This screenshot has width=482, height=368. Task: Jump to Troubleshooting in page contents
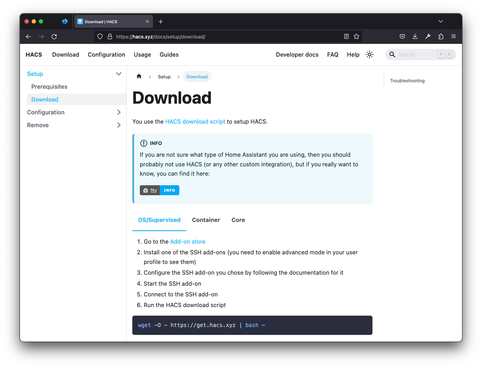click(407, 81)
